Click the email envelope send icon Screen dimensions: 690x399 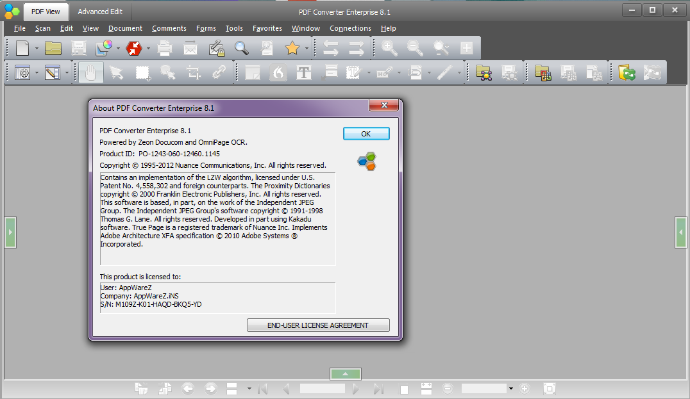[190, 48]
